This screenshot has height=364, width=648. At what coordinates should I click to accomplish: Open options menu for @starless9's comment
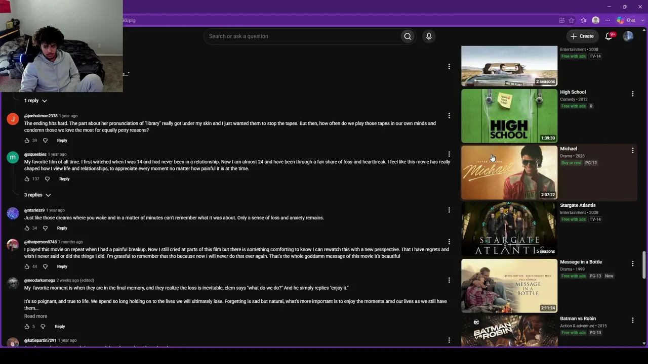pos(449,210)
